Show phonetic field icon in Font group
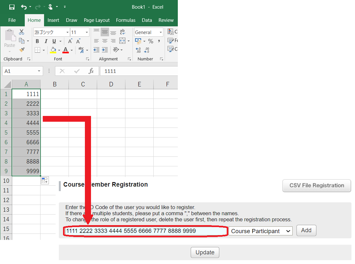 (81, 50)
